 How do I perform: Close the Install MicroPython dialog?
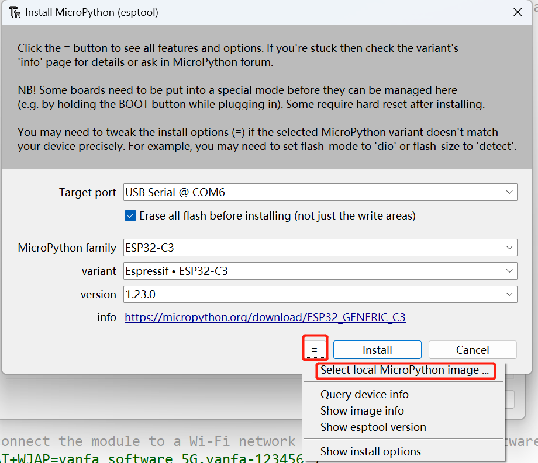518,12
